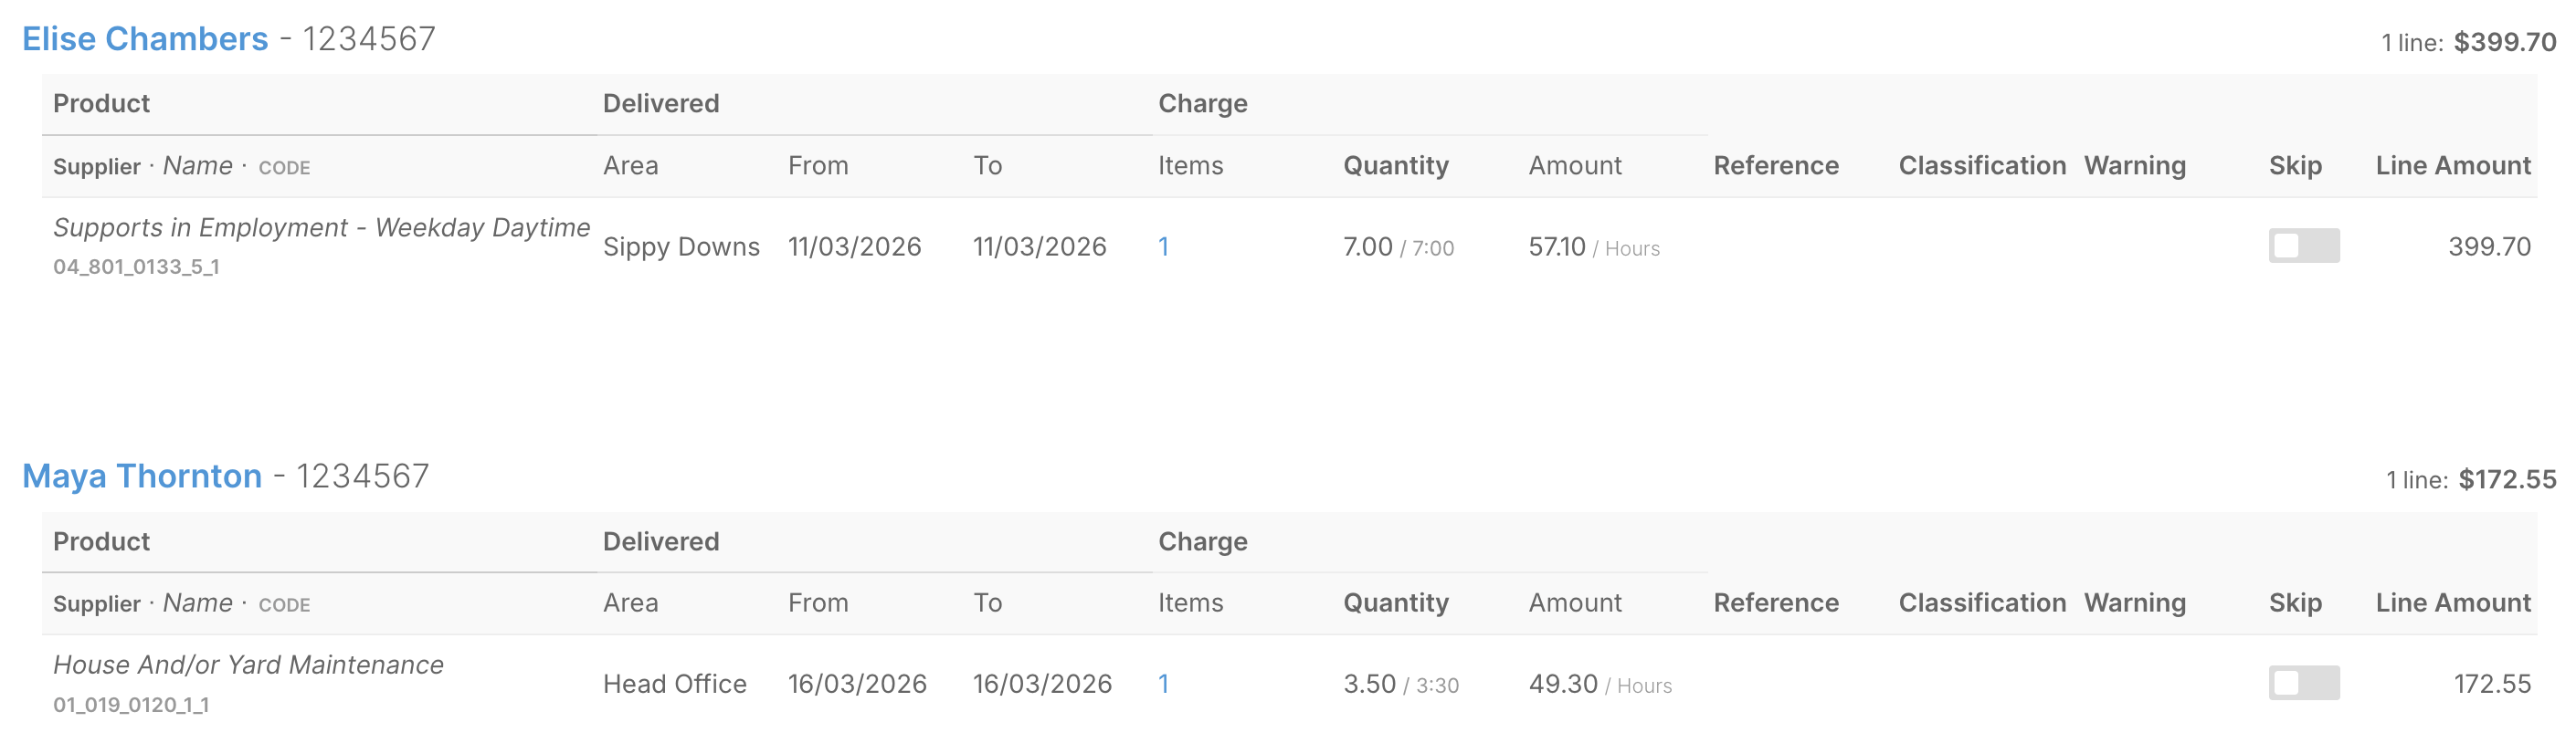This screenshot has width=2576, height=754.
Task: Select product code 04_801_0133_5_1
Action: [136, 267]
